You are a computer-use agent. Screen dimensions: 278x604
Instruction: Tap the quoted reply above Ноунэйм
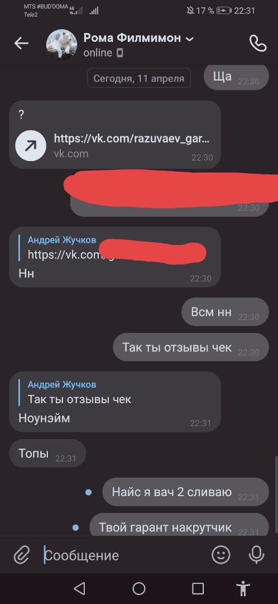click(x=80, y=392)
